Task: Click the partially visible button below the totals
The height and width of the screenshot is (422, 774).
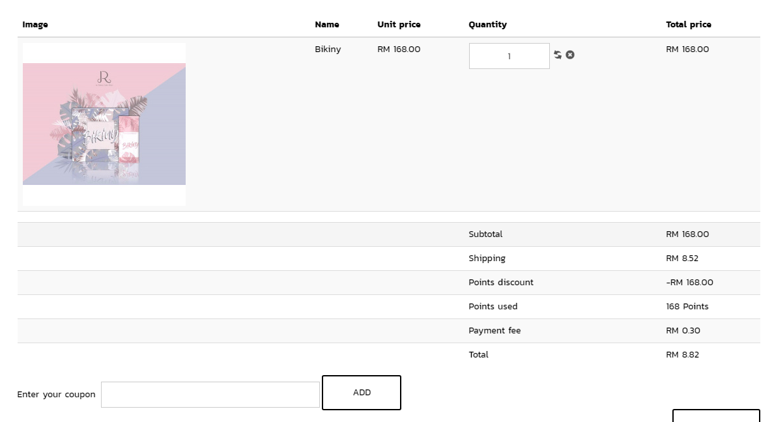Action: click(x=715, y=415)
